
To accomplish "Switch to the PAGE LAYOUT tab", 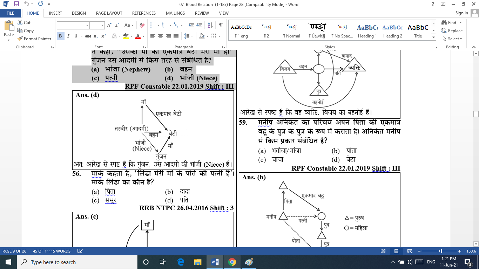I will [109, 13].
